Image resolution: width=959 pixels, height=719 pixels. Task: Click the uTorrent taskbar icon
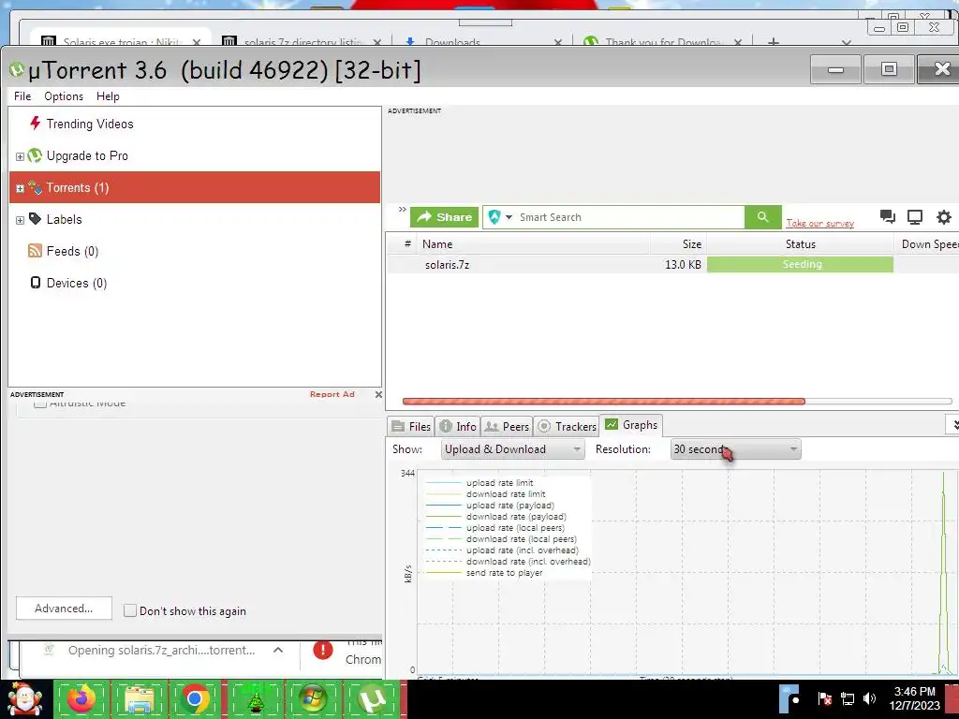(372, 698)
